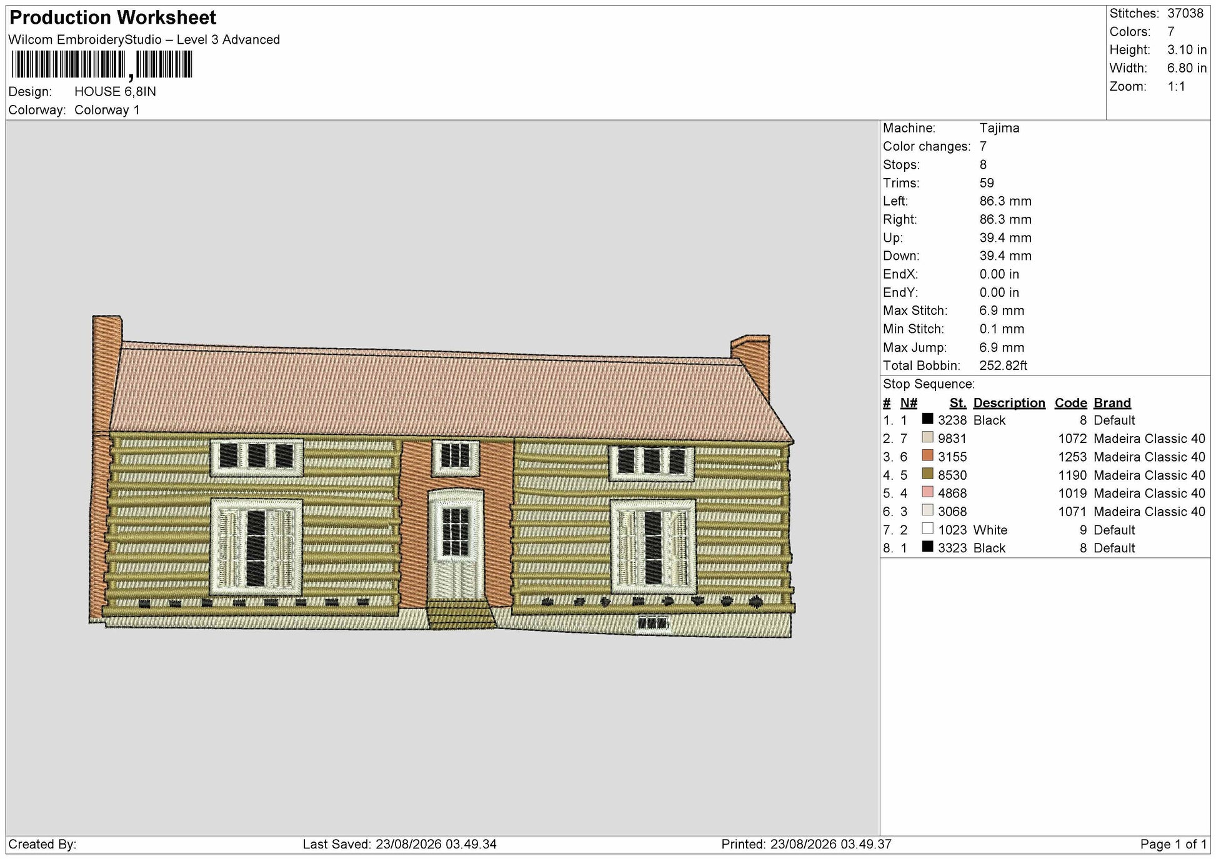Screen dimensions: 1216x859
Task: Click the pink swatch for thread 4868
Action: pyautogui.click(x=927, y=492)
